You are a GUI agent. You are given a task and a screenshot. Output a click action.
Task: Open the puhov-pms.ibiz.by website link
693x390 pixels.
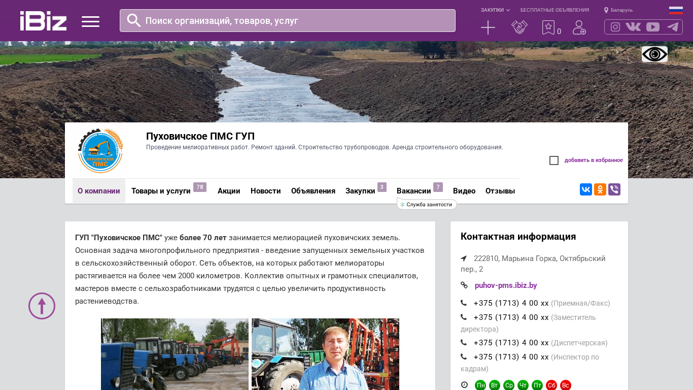pos(506,285)
